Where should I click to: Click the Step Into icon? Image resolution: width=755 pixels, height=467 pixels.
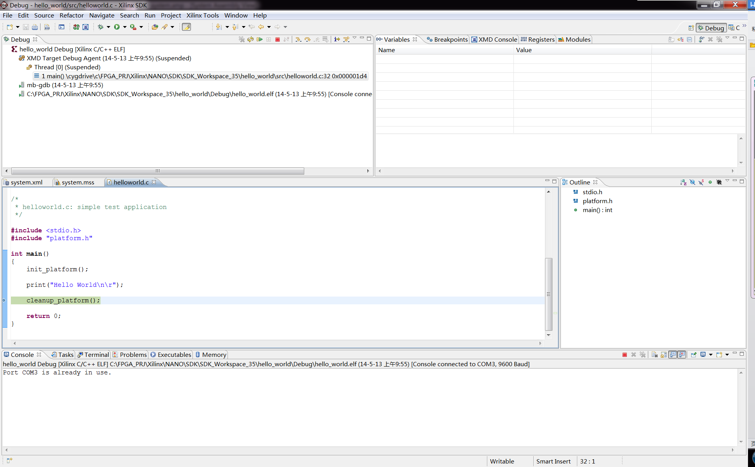(x=298, y=39)
